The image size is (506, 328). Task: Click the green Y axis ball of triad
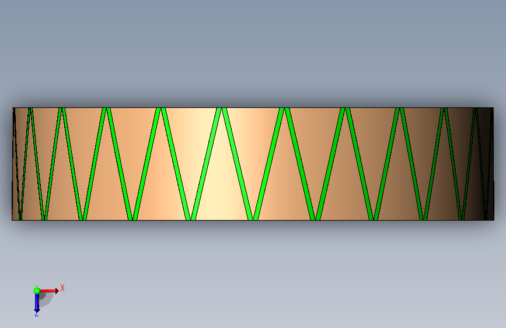(x=37, y=291)
